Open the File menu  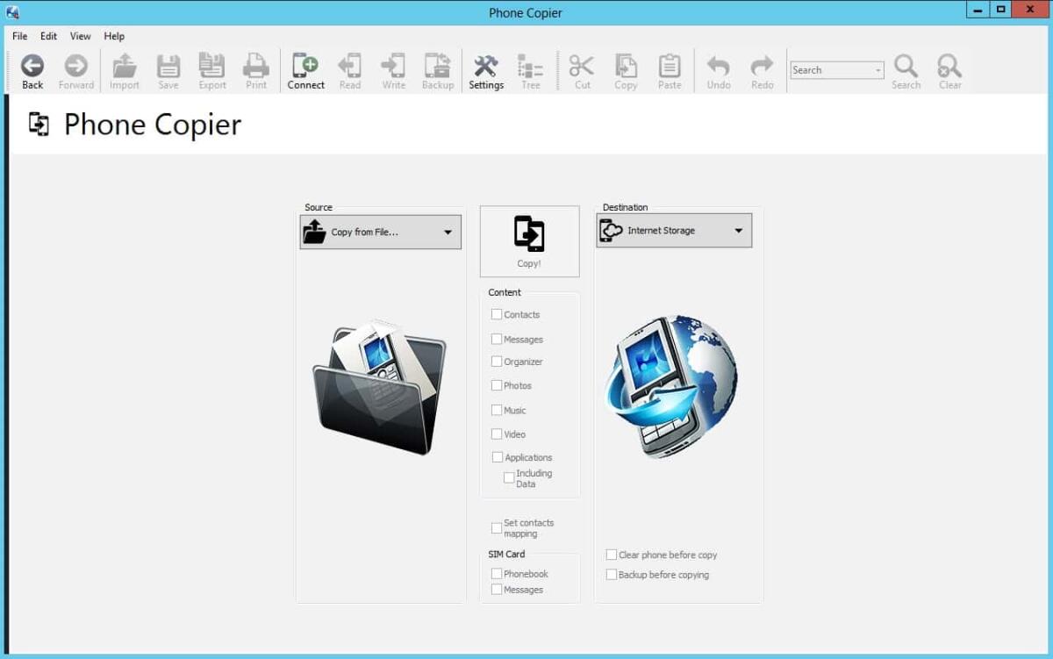coord(18,36)
